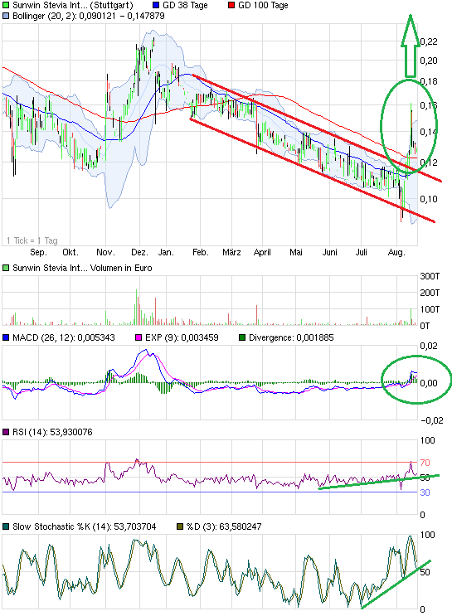452x616 pixels.
Task: Click the '0,18' price axis label
Action: 429,81
